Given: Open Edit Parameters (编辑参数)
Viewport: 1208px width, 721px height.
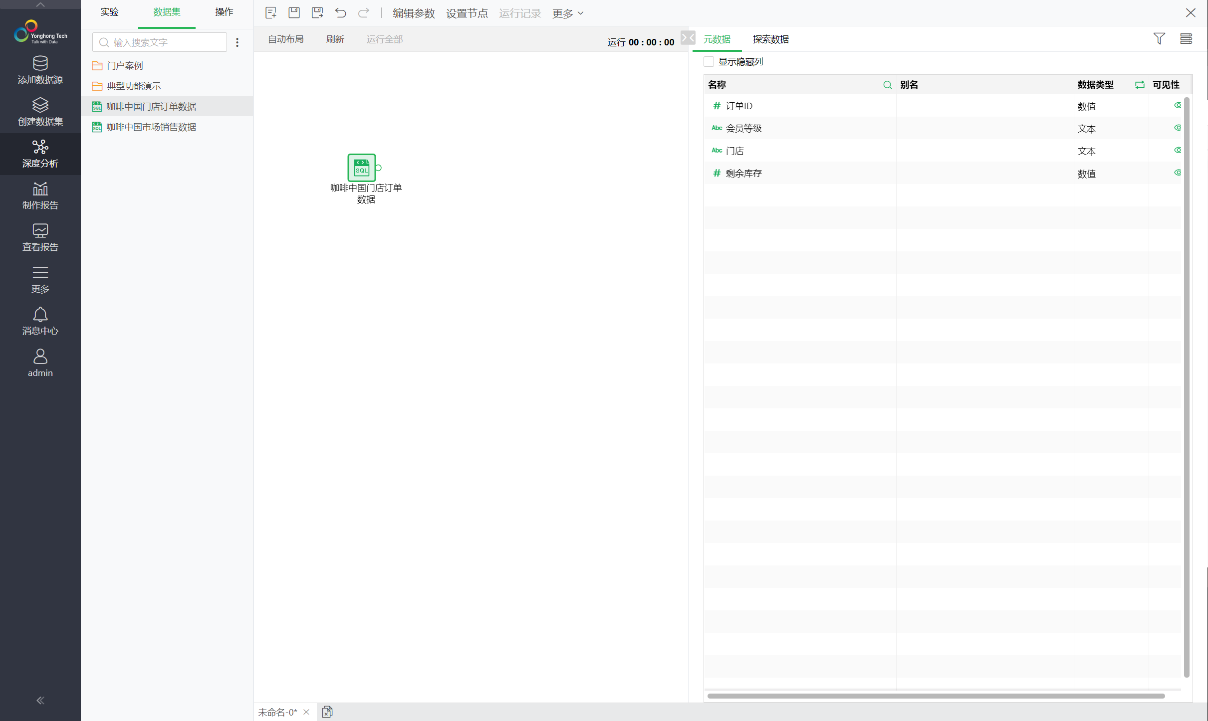Looking at the screenshot, I should point(414,13).
